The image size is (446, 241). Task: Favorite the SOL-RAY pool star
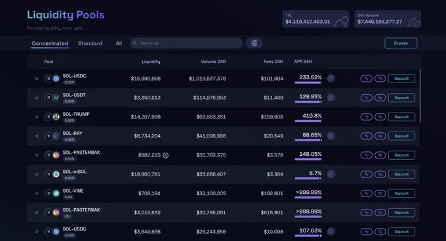click(37, 136)
